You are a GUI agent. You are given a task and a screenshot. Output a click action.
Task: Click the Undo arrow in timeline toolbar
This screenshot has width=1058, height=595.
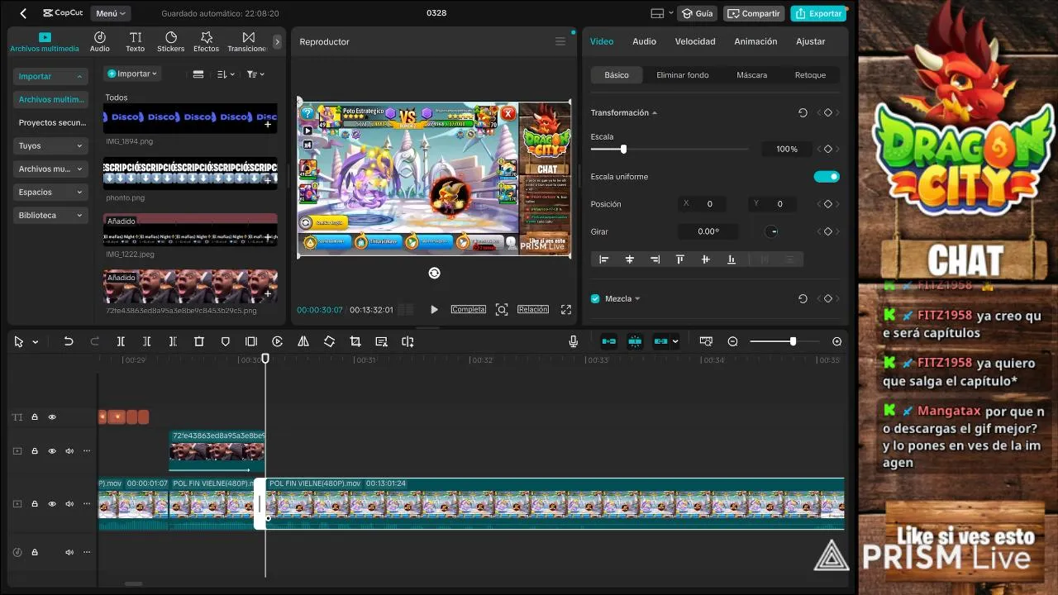pyautogui.click(x=69, y=341)
